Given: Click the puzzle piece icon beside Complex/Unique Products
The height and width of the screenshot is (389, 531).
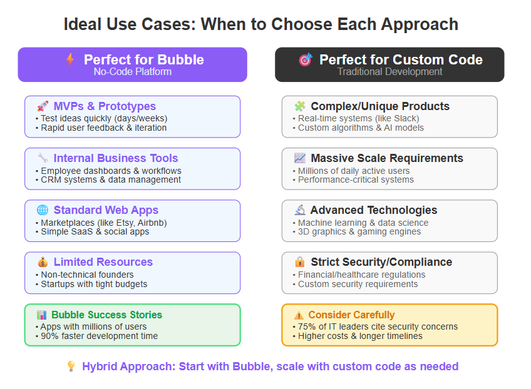Looking at the screenshot, I should pyautogui.click(x=300, y=106).
